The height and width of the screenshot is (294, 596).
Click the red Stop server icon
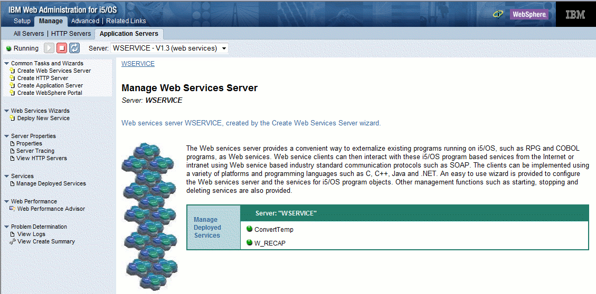coord(62,48)
